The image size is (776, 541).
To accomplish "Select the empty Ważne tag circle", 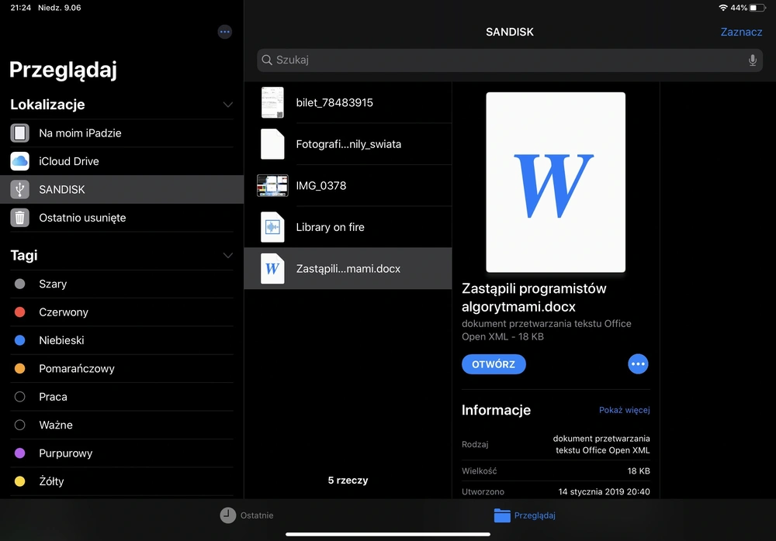I will [x=20, y=425].
